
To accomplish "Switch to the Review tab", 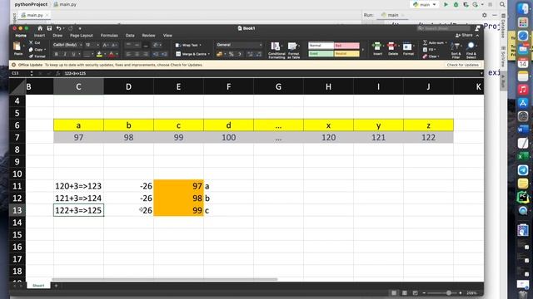I will pyautogui.click(x=148, y=35).
